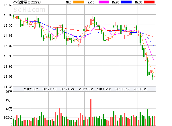172x126 pixels.
Task: Click the 12.68 price axis label
Action: click(8, 66)
